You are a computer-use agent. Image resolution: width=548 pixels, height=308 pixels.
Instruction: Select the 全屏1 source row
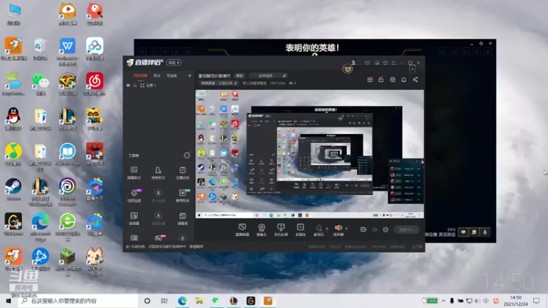pos(159,85)
